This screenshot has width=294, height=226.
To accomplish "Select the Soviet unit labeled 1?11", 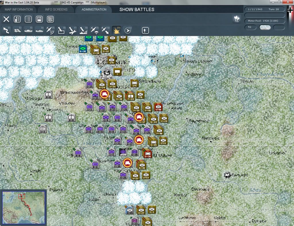I will click(x=163, y=141).
